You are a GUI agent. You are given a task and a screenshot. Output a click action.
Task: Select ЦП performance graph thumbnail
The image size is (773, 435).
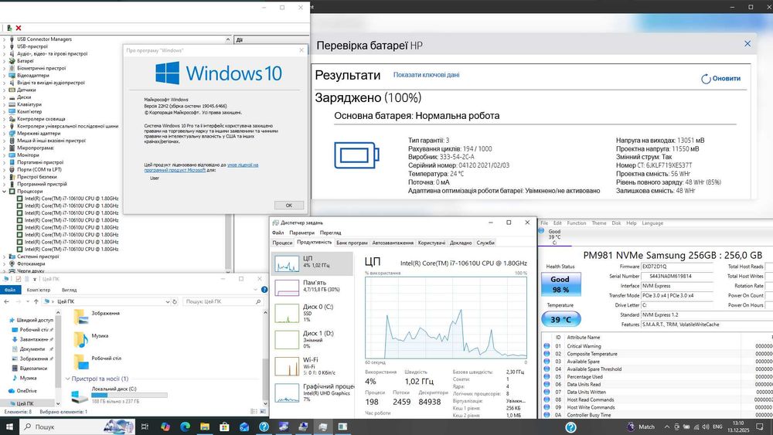[287, 264]
